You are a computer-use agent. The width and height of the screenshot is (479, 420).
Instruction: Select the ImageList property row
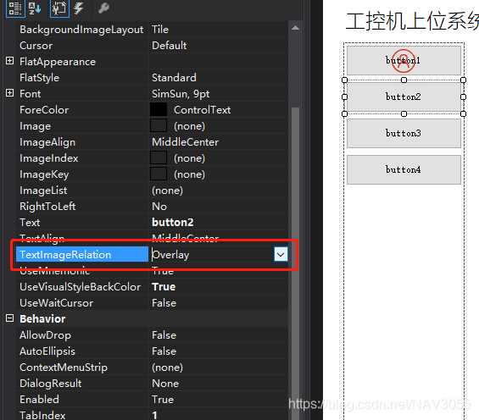152,191
